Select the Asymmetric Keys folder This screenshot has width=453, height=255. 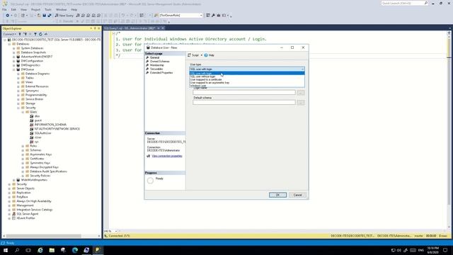tap(41, 154)
